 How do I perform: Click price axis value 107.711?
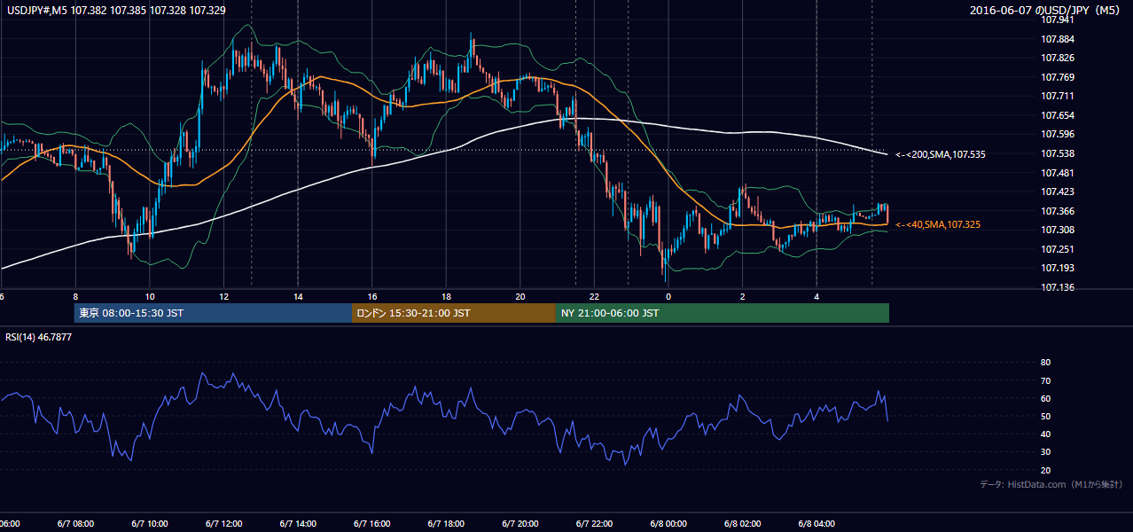point(1057,97)
